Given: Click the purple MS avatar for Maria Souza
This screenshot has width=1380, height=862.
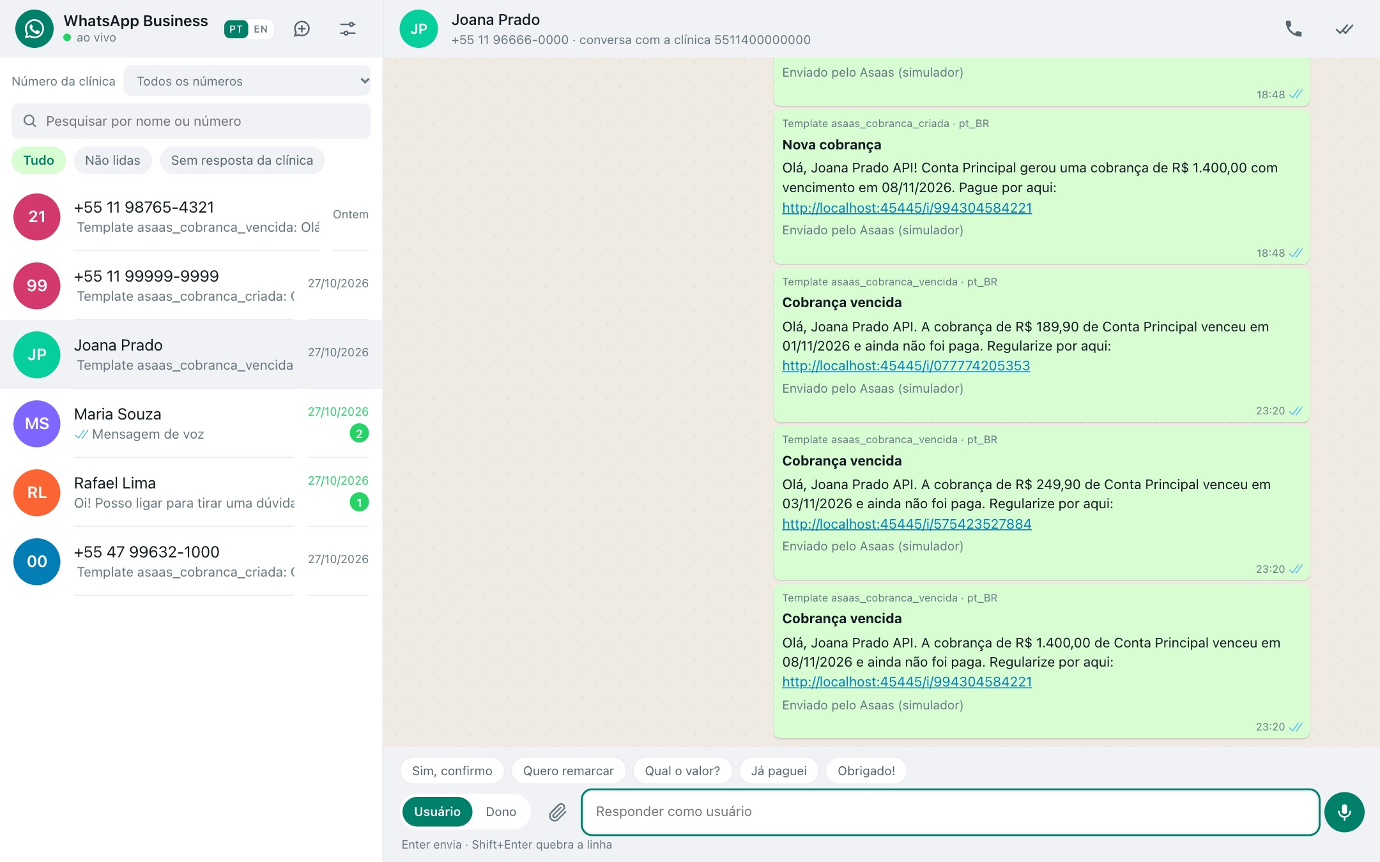Looking at the screenshot, I should coord(37,423).
